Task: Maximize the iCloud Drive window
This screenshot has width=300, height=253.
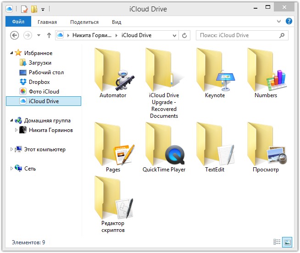Action: click(x=268, y=7)
